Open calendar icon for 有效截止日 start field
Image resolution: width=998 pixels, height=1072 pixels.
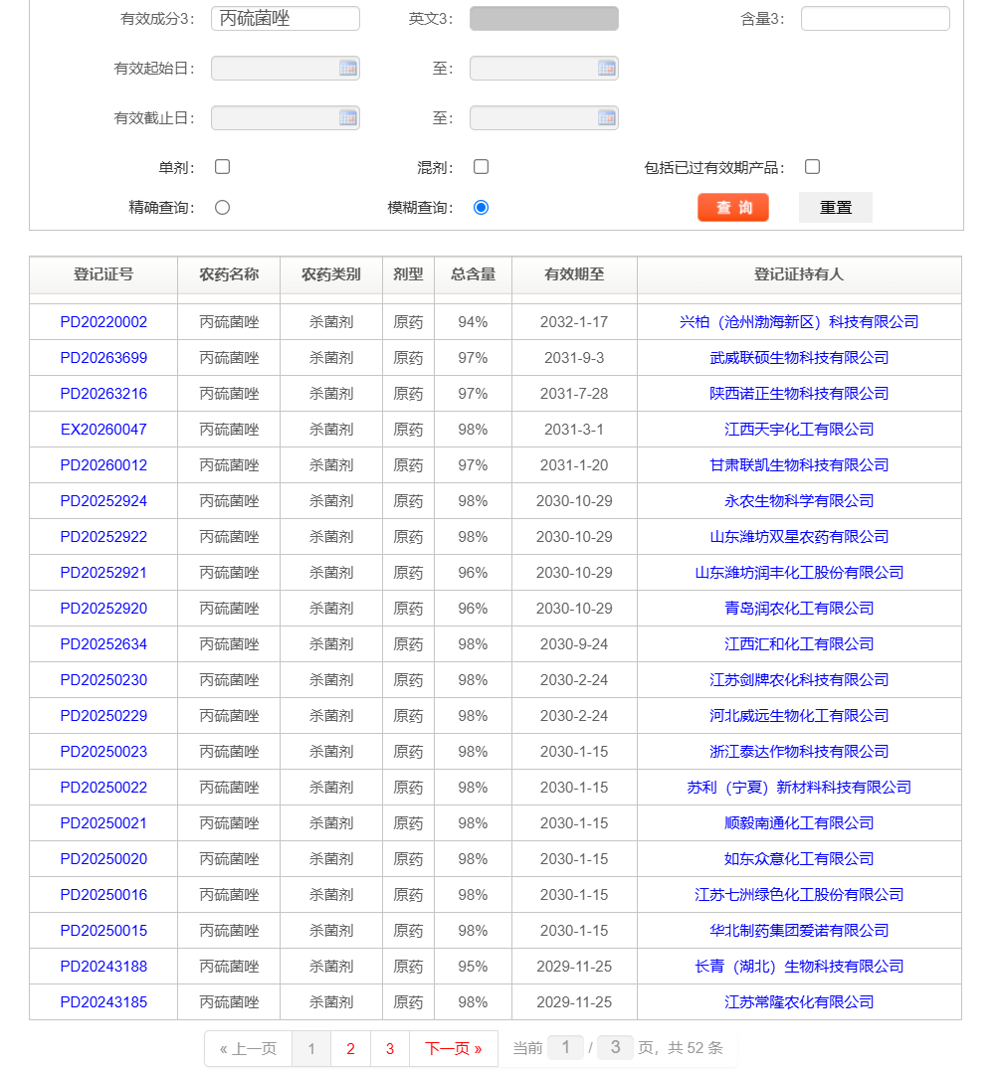point(347,118)
